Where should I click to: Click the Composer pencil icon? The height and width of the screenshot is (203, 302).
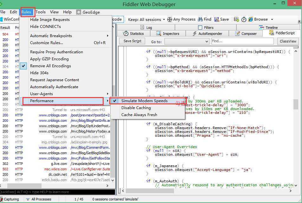(237, 34)
